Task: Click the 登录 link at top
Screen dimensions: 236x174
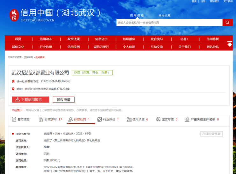Action: pos(194,2)
